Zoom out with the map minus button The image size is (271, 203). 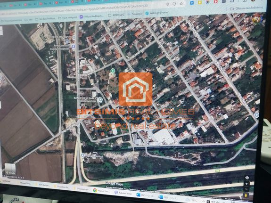(x=246, y=189)
